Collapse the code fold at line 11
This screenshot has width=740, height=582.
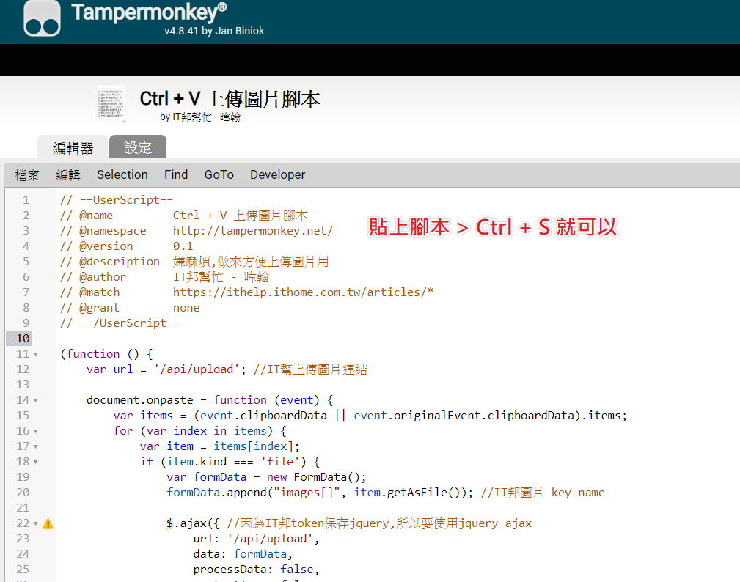(x=36, y=354)
